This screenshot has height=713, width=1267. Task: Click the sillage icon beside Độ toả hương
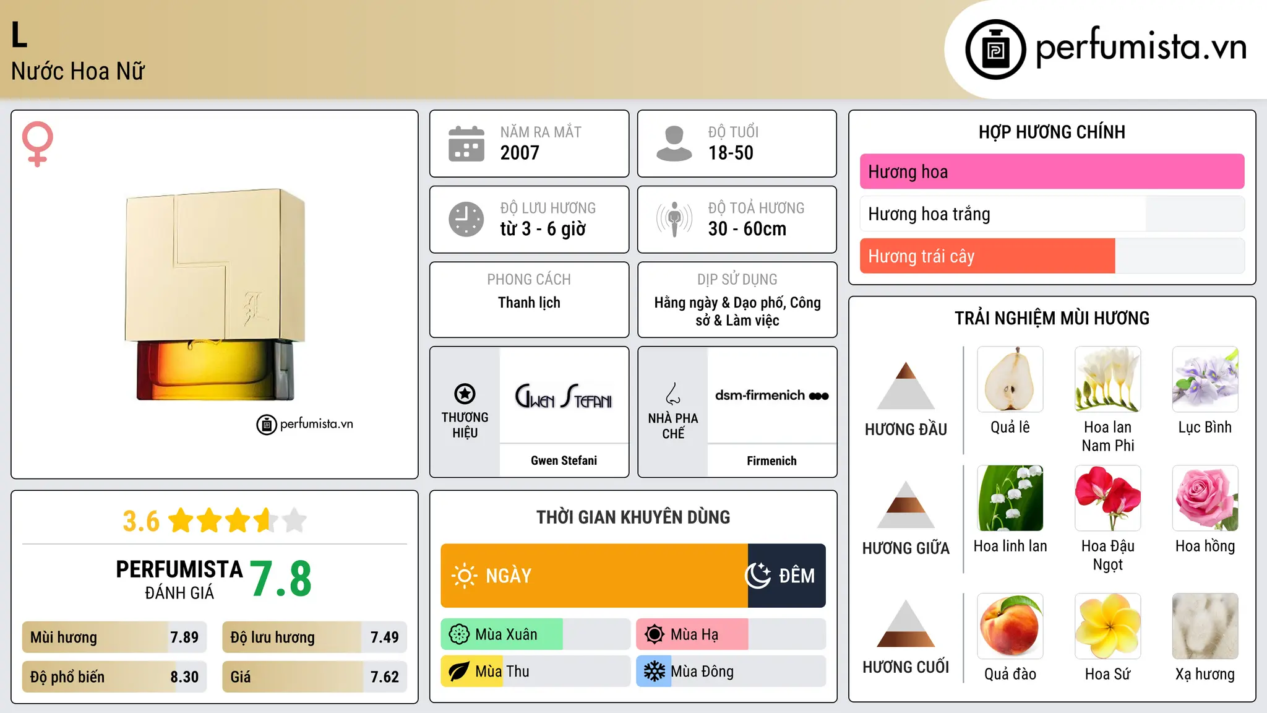pyautogui.click(x=674, y=219)
